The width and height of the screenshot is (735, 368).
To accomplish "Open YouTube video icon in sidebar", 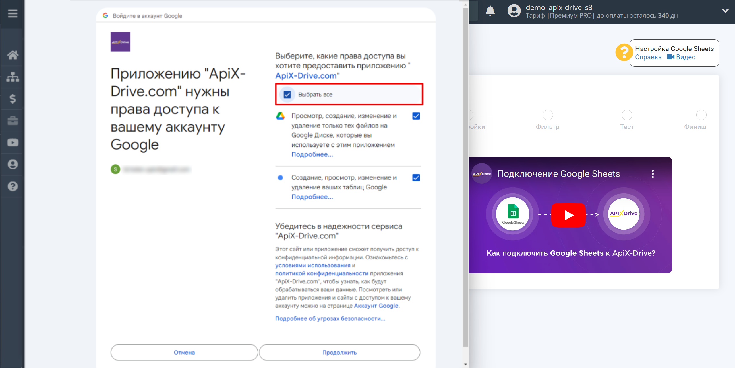I will 13,142.
